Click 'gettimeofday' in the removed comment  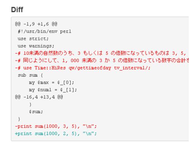point(94,68)
